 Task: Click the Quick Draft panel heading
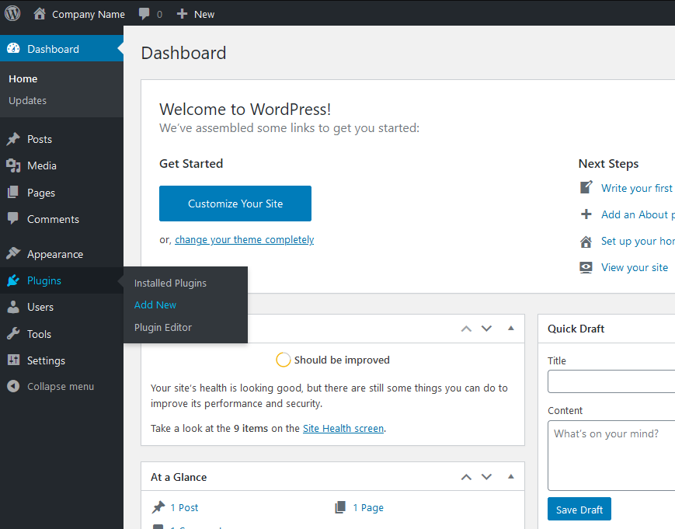pyautogui.click(x=576, y=329)
